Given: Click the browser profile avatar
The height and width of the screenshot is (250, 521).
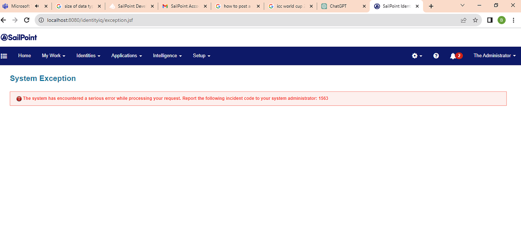Looking at the screenshot, I should click(x=501, y=20).
